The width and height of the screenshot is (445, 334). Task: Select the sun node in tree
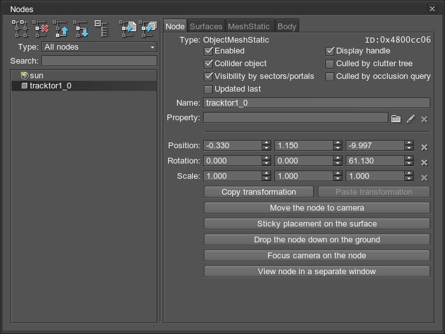click(36, 75)
